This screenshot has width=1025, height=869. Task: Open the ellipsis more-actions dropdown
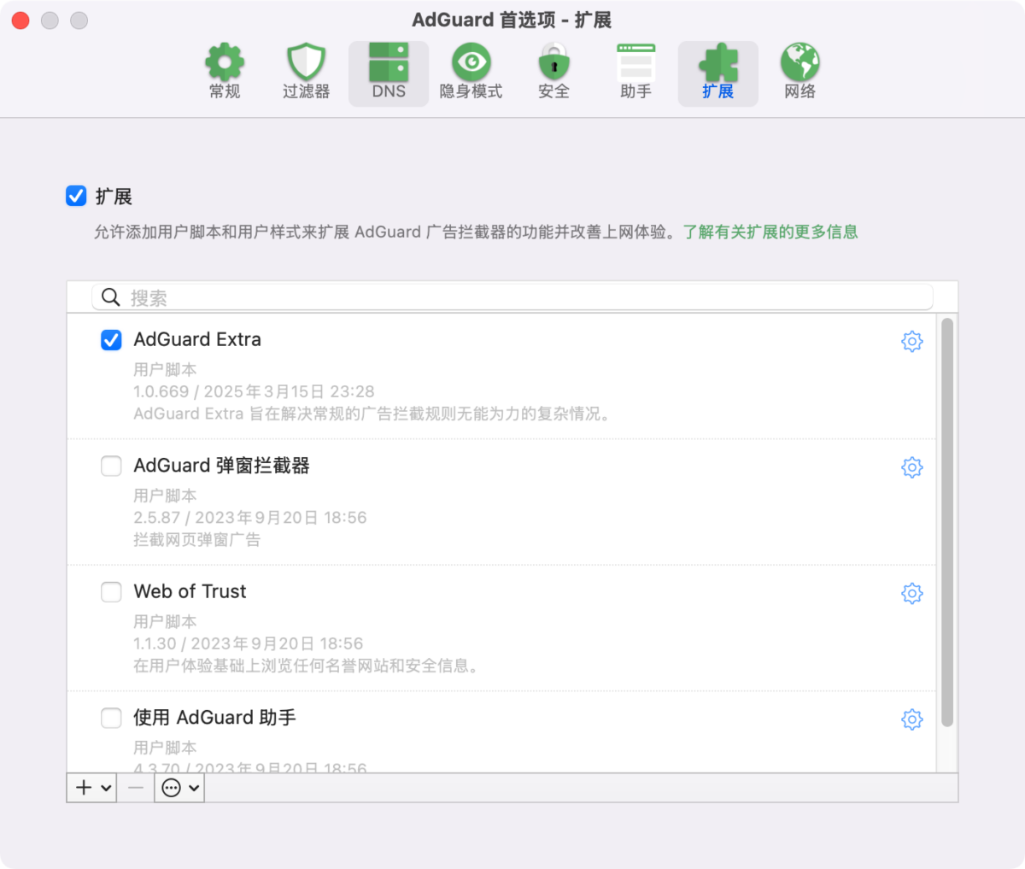pos(180,788)
